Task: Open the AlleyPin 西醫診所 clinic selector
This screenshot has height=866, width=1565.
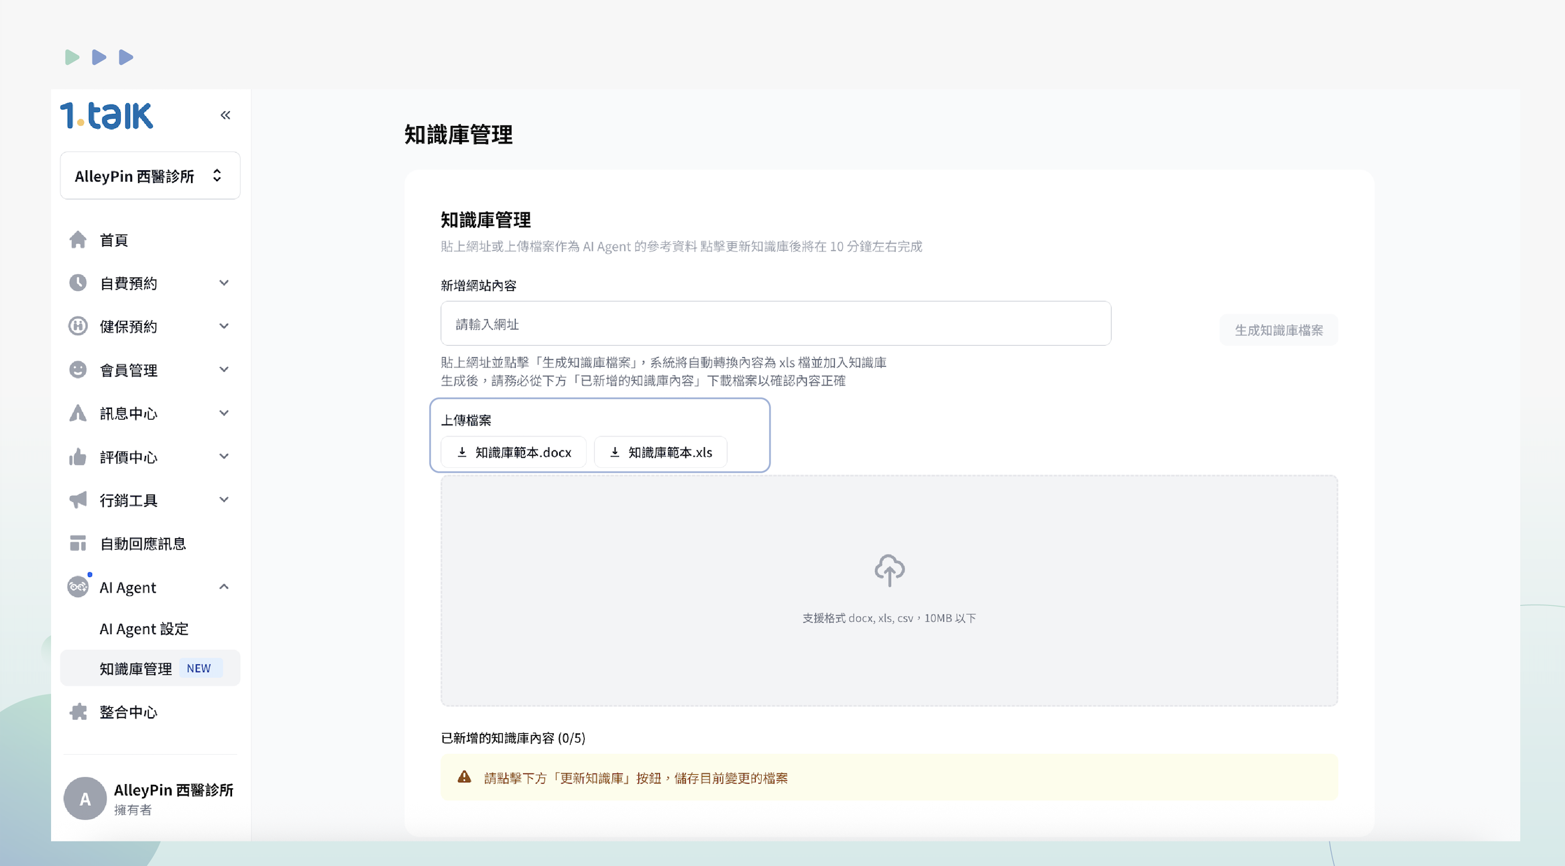Action: 150,176
